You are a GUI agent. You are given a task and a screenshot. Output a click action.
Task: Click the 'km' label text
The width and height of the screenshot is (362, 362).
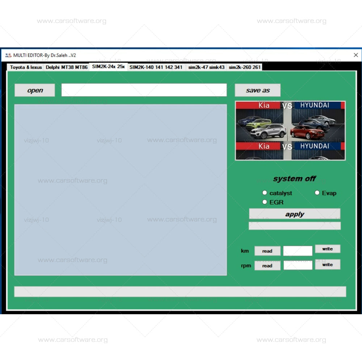coord(245,251)
